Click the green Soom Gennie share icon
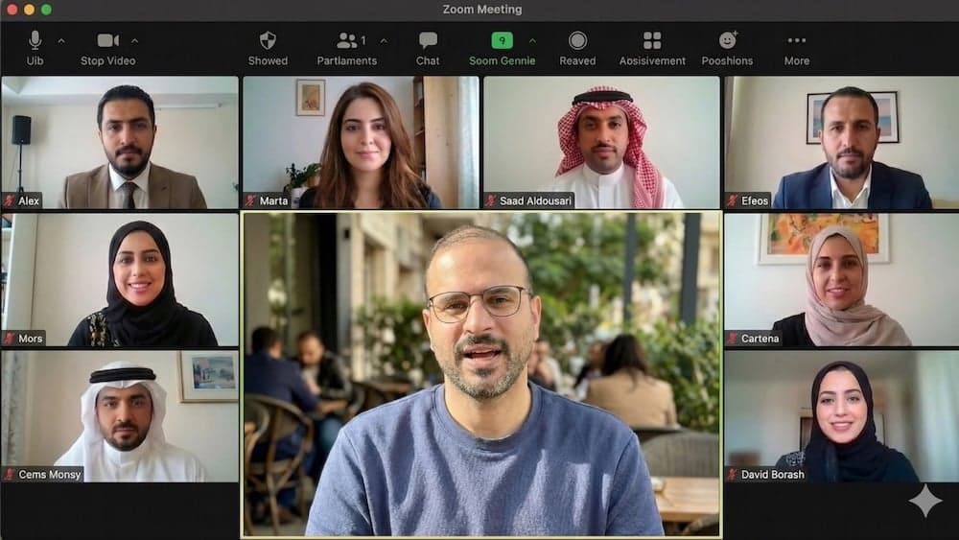The height and width of the screenshot is (540, 959). tap(503, 40)
